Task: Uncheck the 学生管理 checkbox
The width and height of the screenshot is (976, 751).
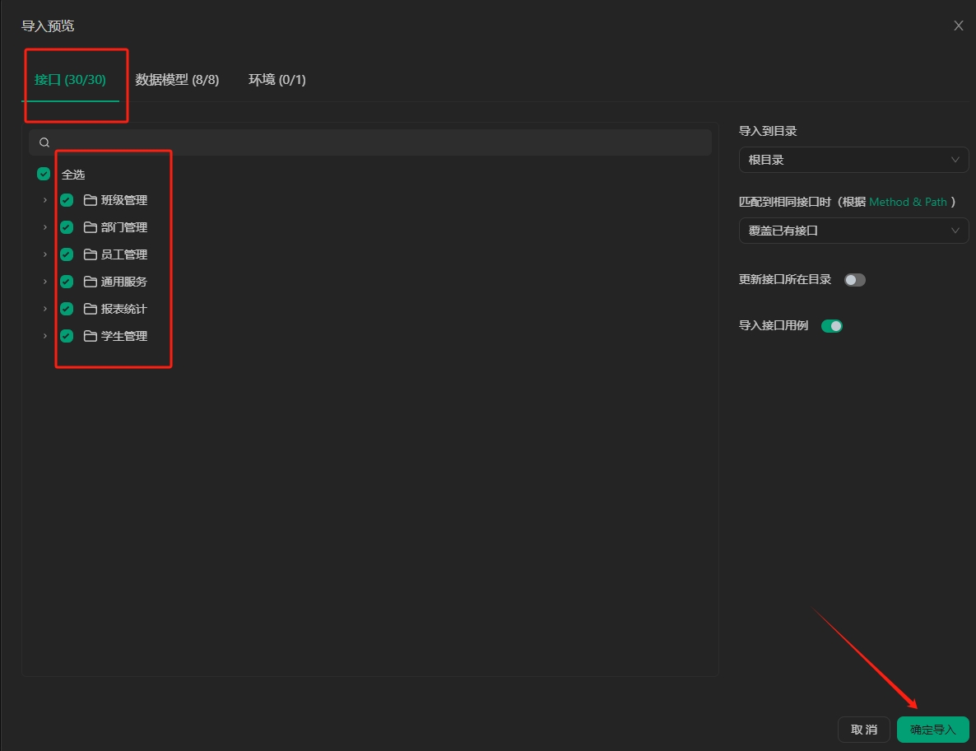Action: coord(67,336)
